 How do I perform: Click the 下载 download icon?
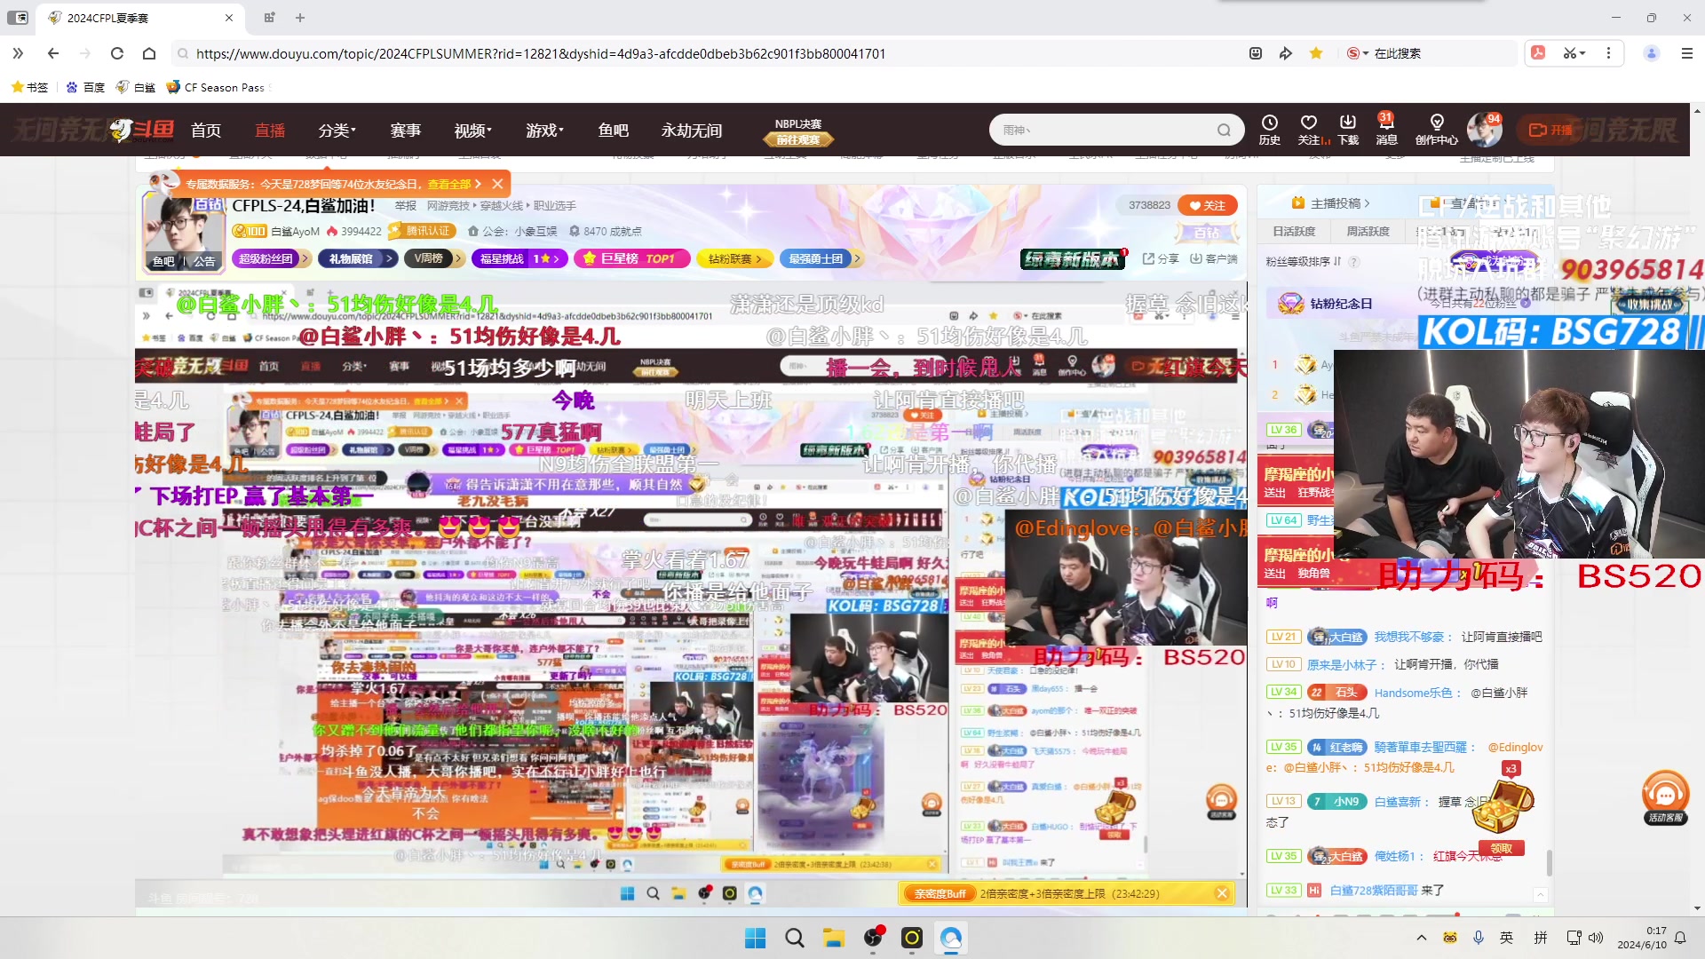click(1348, 129)
